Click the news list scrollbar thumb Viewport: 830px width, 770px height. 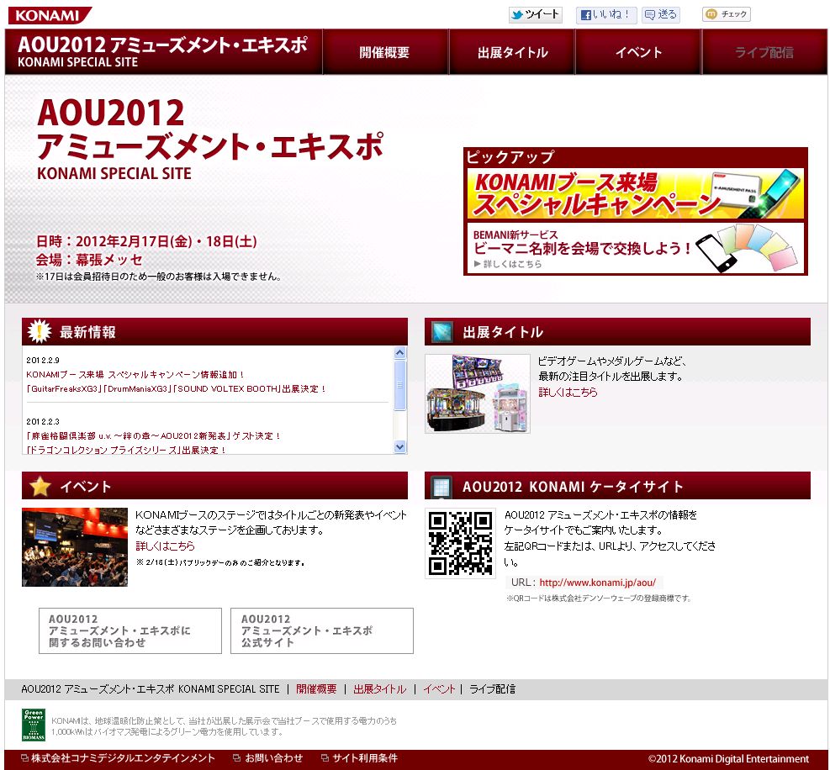[400, 385]
